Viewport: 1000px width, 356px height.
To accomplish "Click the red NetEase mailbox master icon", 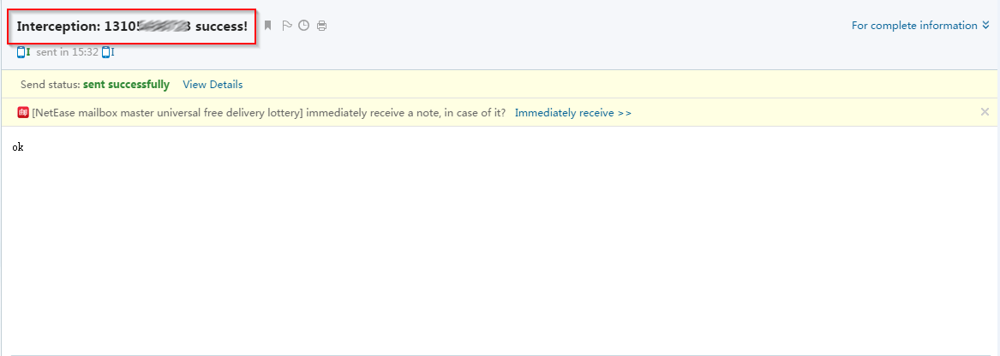I will click(23, 112).
